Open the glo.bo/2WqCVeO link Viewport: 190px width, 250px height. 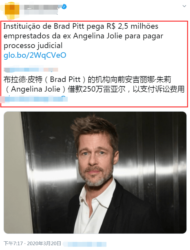pyautogui.click(x=35, y=55)
